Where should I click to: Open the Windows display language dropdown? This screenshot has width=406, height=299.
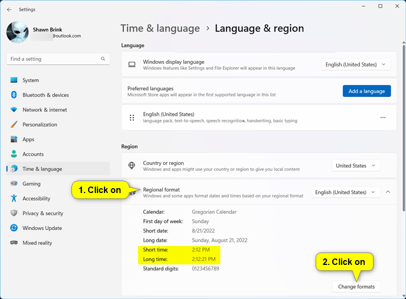pos(356,64)
